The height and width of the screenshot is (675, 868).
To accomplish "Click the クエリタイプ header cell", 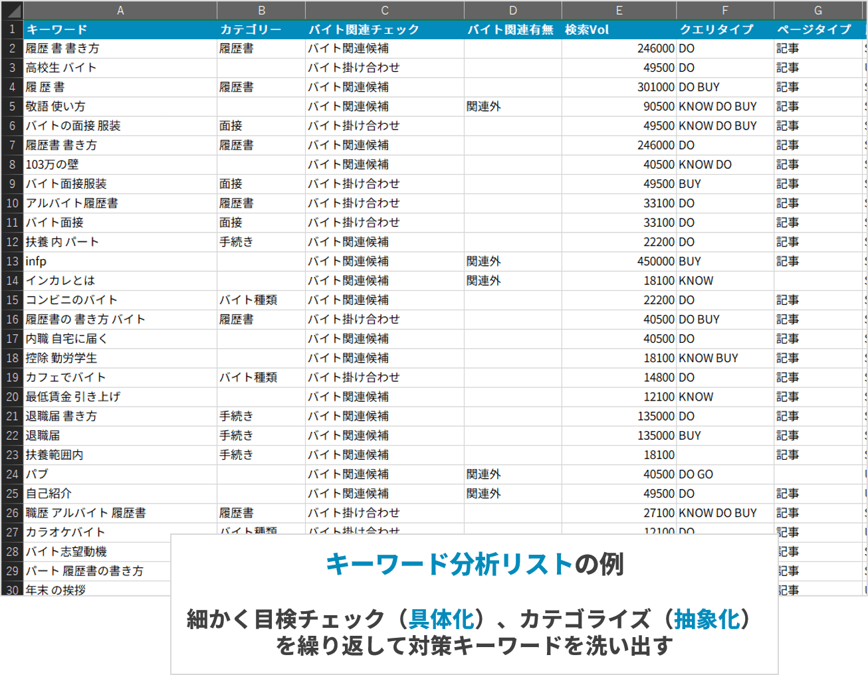I will click(x=725, y=29).
